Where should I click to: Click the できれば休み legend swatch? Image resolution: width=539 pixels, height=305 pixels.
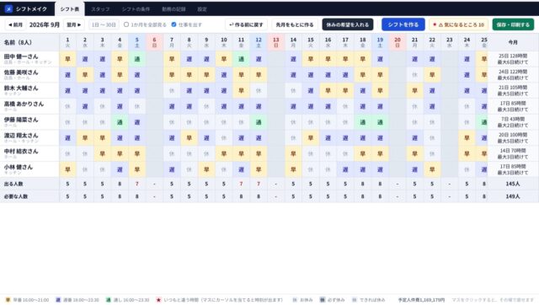click(355, 300)
